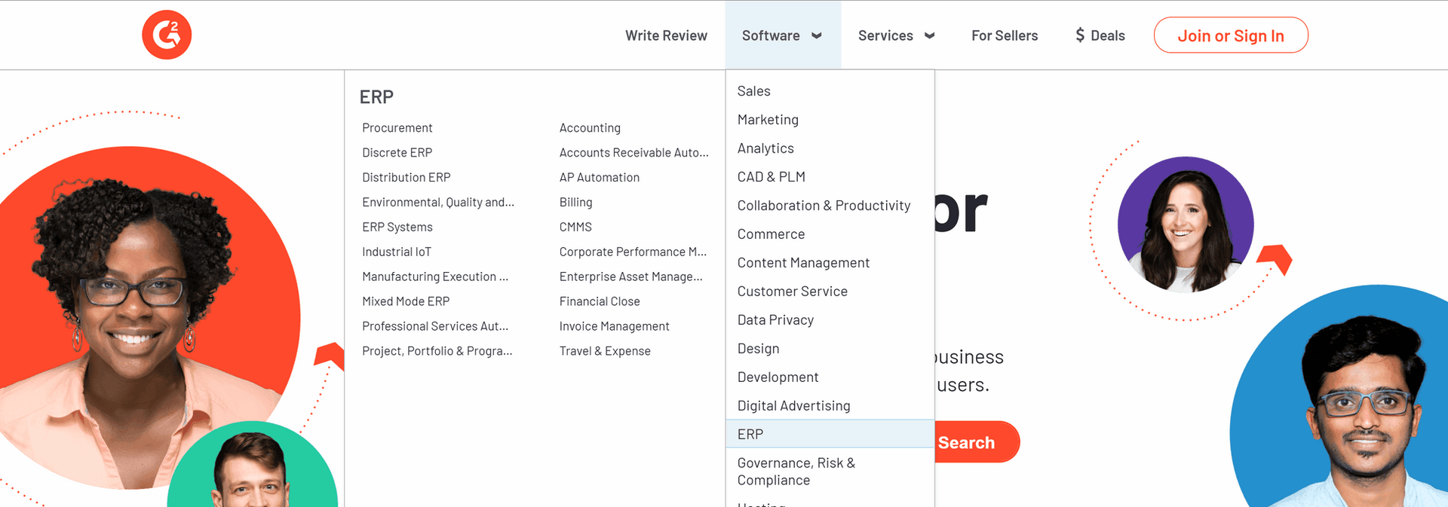Open the Procurement subcategory
Screen dimensions: 1448x507
click(x=397, y=128)
